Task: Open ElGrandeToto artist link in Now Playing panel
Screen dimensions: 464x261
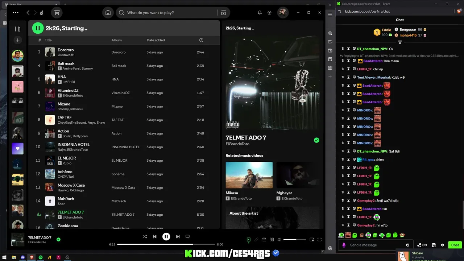Action: click(237, 144)
